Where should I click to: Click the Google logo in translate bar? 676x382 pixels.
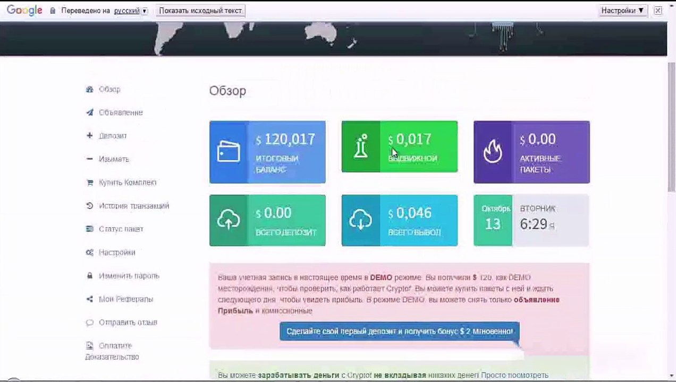[24, 11]
